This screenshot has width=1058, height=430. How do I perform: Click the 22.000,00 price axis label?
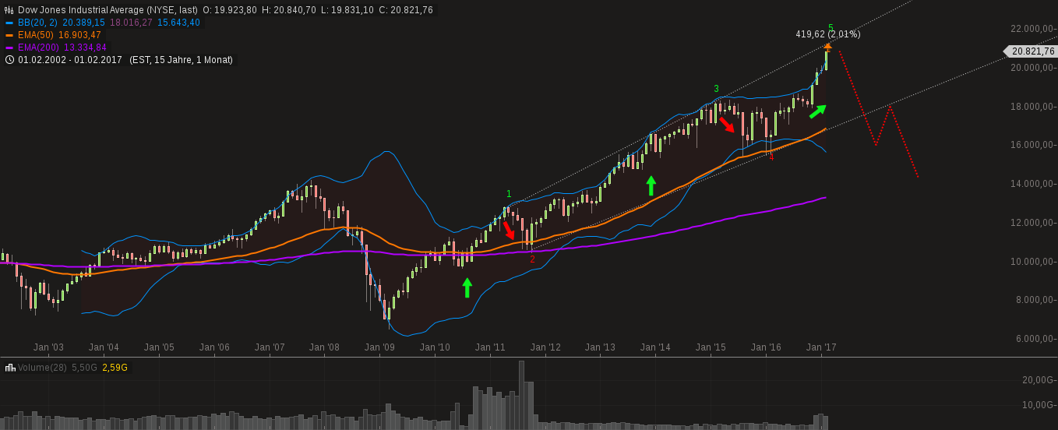pos(1033,29)
